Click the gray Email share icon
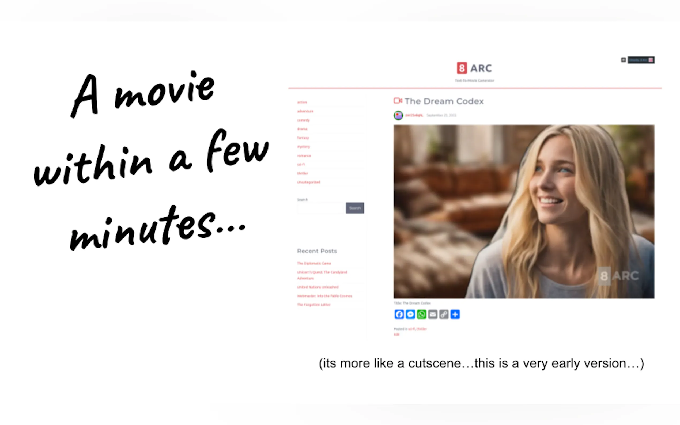 point(433,314)
